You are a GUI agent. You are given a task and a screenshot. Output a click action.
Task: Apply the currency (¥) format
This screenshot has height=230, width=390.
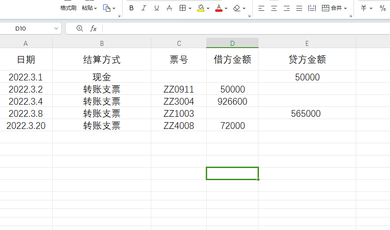363,8
